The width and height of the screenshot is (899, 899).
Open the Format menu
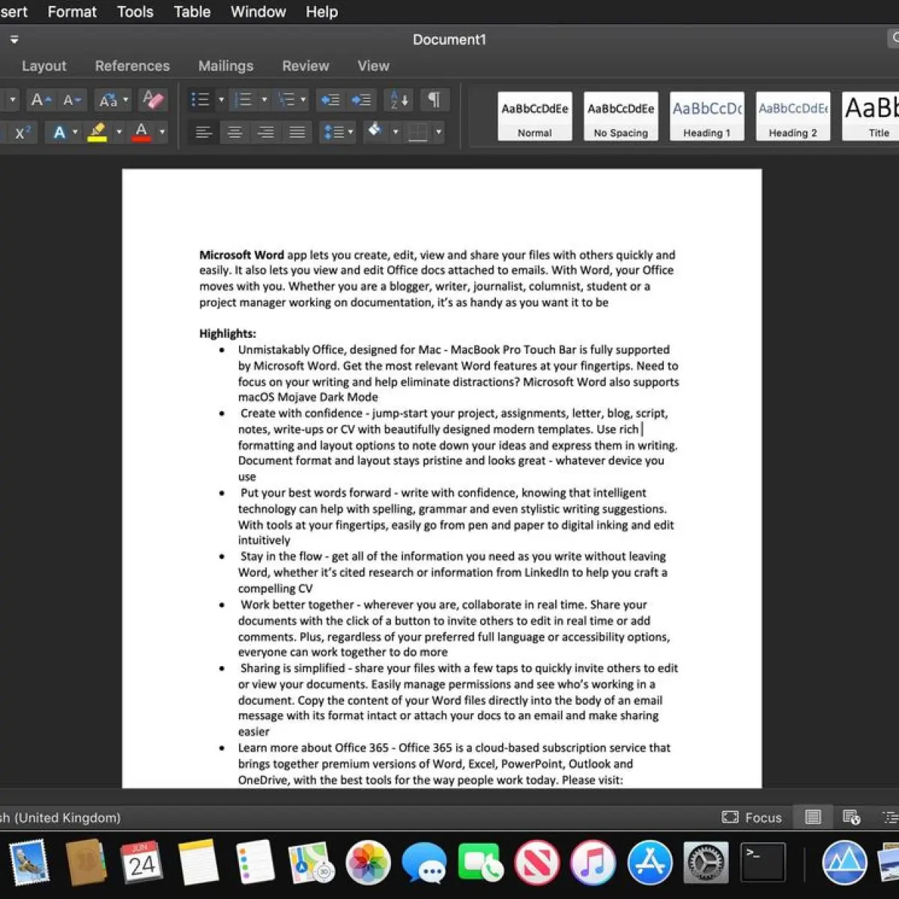tap(72, 12)
